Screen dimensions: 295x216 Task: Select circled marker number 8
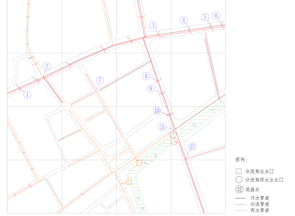tap(146, 76)
